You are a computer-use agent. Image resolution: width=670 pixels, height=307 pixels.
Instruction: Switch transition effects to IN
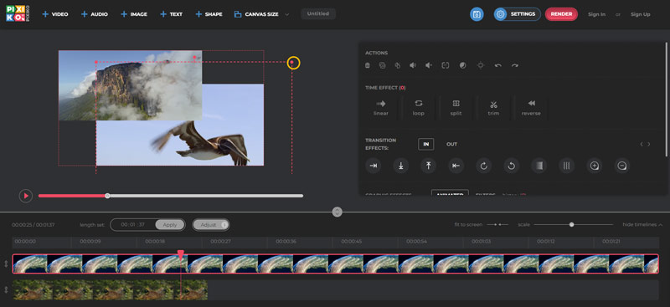[426, 145]
